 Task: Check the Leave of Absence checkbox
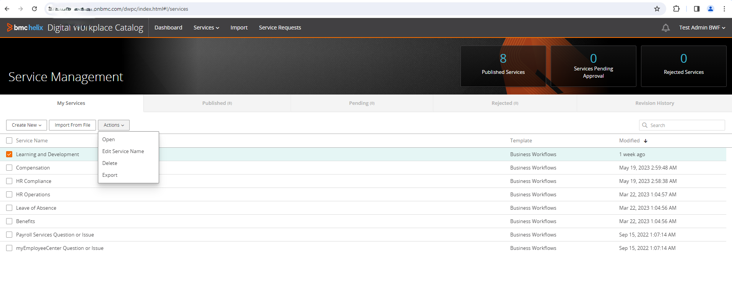click(9, 208)
